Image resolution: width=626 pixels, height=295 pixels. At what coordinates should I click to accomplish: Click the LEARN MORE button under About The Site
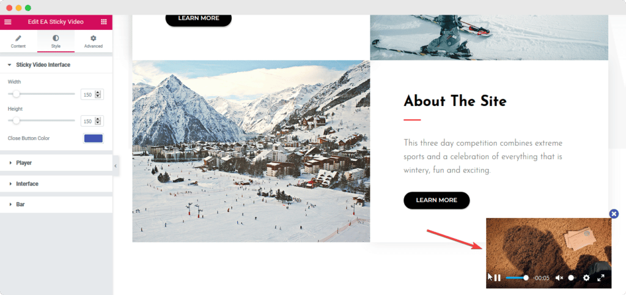436,200
